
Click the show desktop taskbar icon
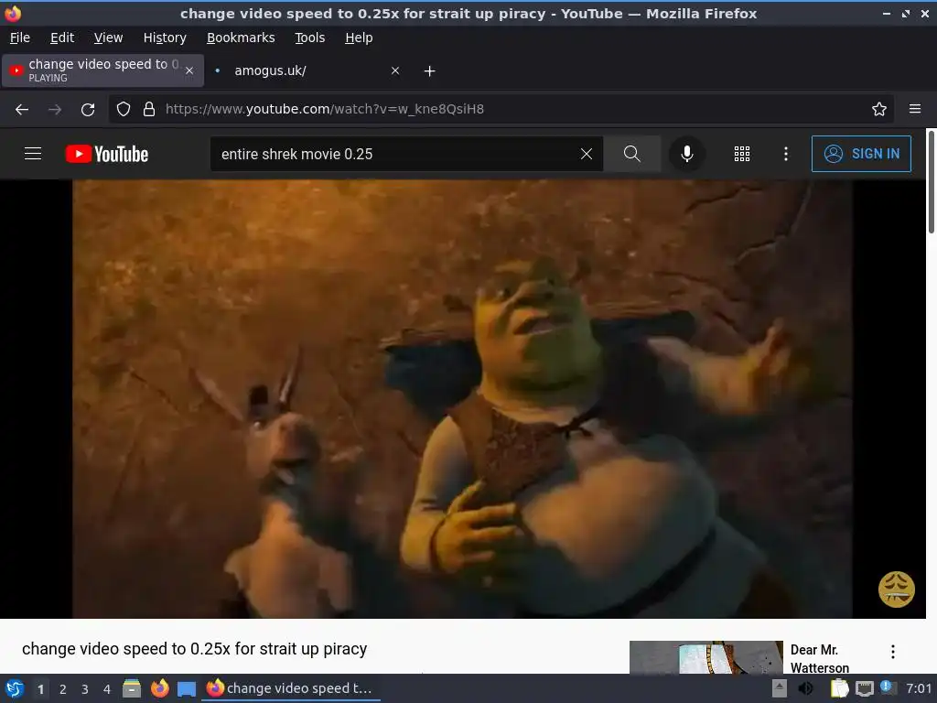click(x=187, y=689)
